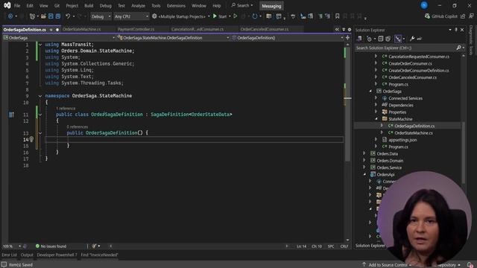This screenshot has height=268, width=477.
Task: Click the Open File folder icon
Action: click(43, 16)
